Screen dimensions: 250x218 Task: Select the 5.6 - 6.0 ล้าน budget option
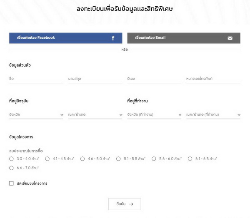coord(154,159)
